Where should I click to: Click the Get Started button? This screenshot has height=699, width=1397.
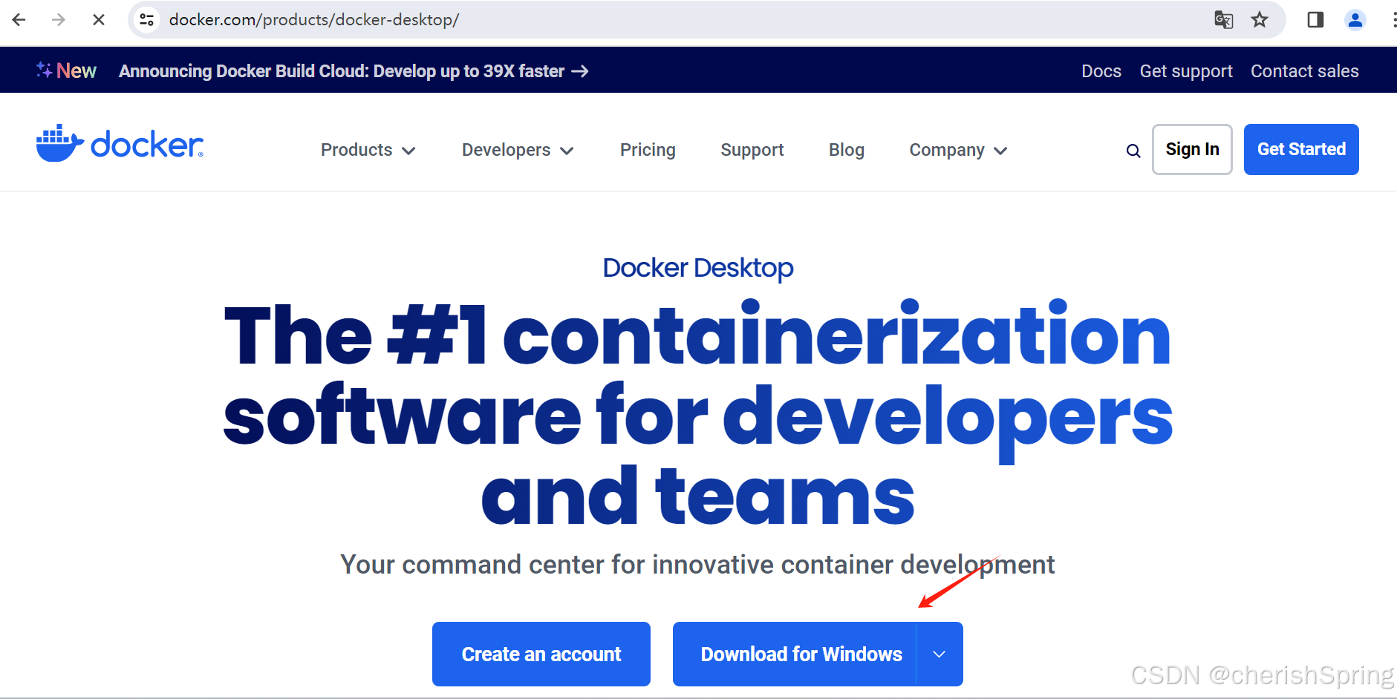pyautogui.click(x=1301, y=149)
